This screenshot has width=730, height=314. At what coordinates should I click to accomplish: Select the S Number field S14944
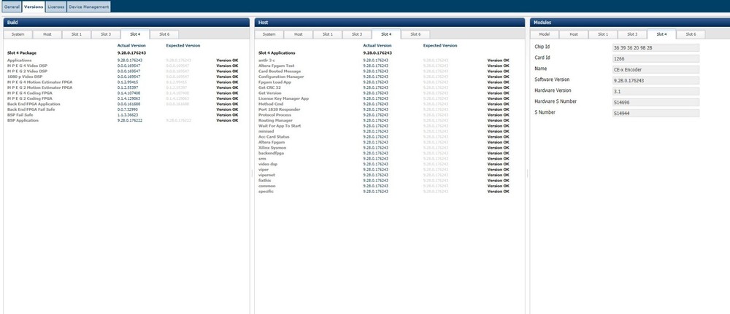click(656, 113)
